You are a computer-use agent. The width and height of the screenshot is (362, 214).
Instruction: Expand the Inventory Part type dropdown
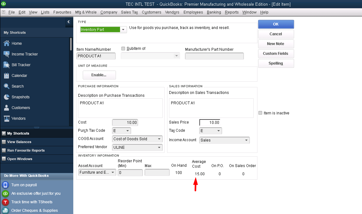(123, 30)
